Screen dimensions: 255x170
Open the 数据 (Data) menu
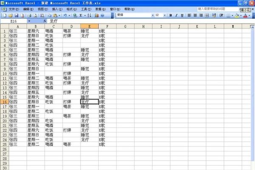pos(100,9)
